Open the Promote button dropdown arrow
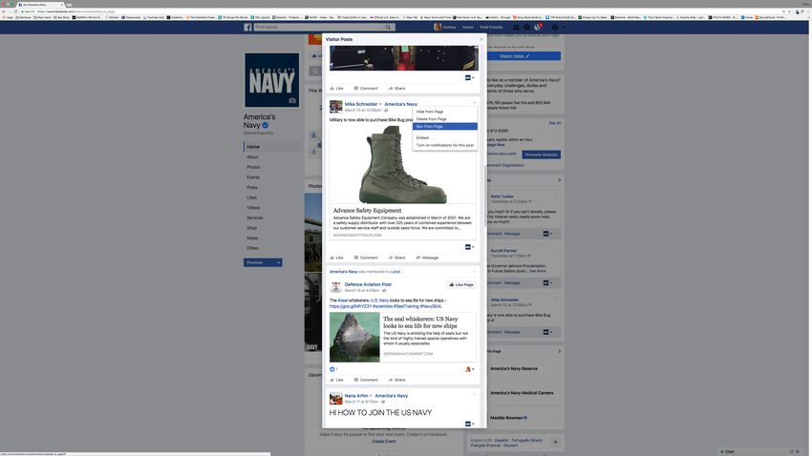The height and width of the screenshot is (456, 812). tap(279, 262)
